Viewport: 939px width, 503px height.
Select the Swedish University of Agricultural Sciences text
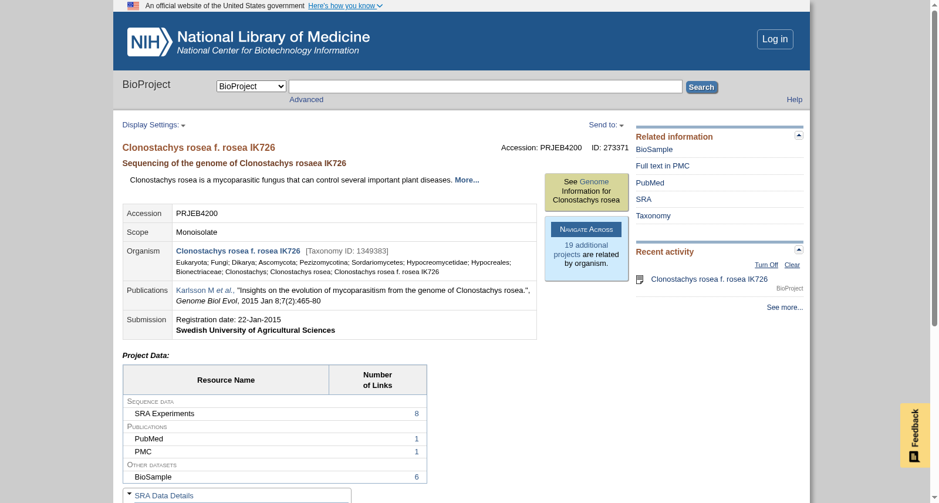pyautogui.click(x=255, y=330)
